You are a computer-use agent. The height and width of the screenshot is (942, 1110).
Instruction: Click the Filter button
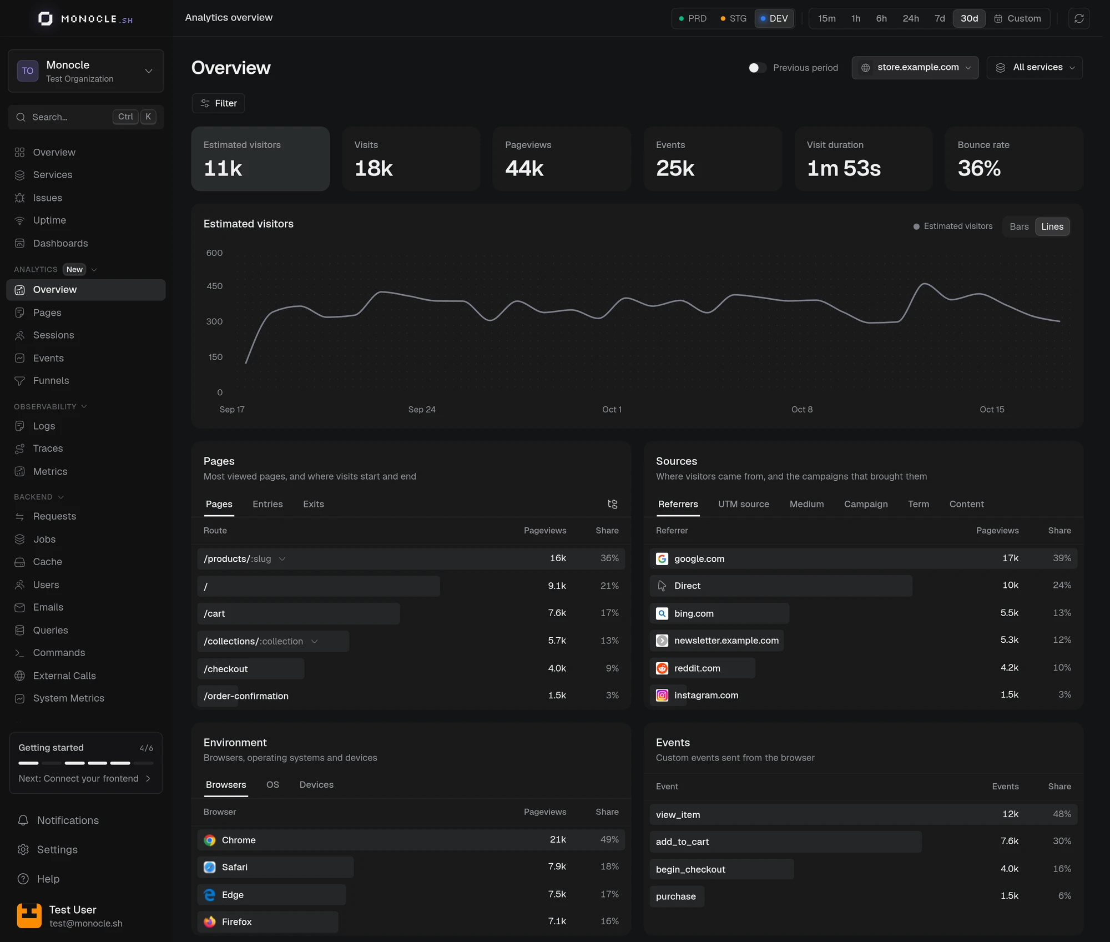(x=219, y=103)
